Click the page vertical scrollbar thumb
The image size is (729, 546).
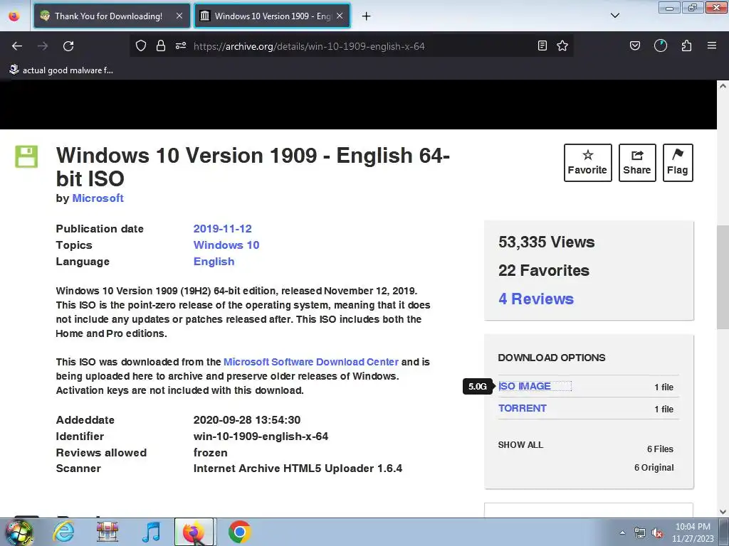click(723, 277)
